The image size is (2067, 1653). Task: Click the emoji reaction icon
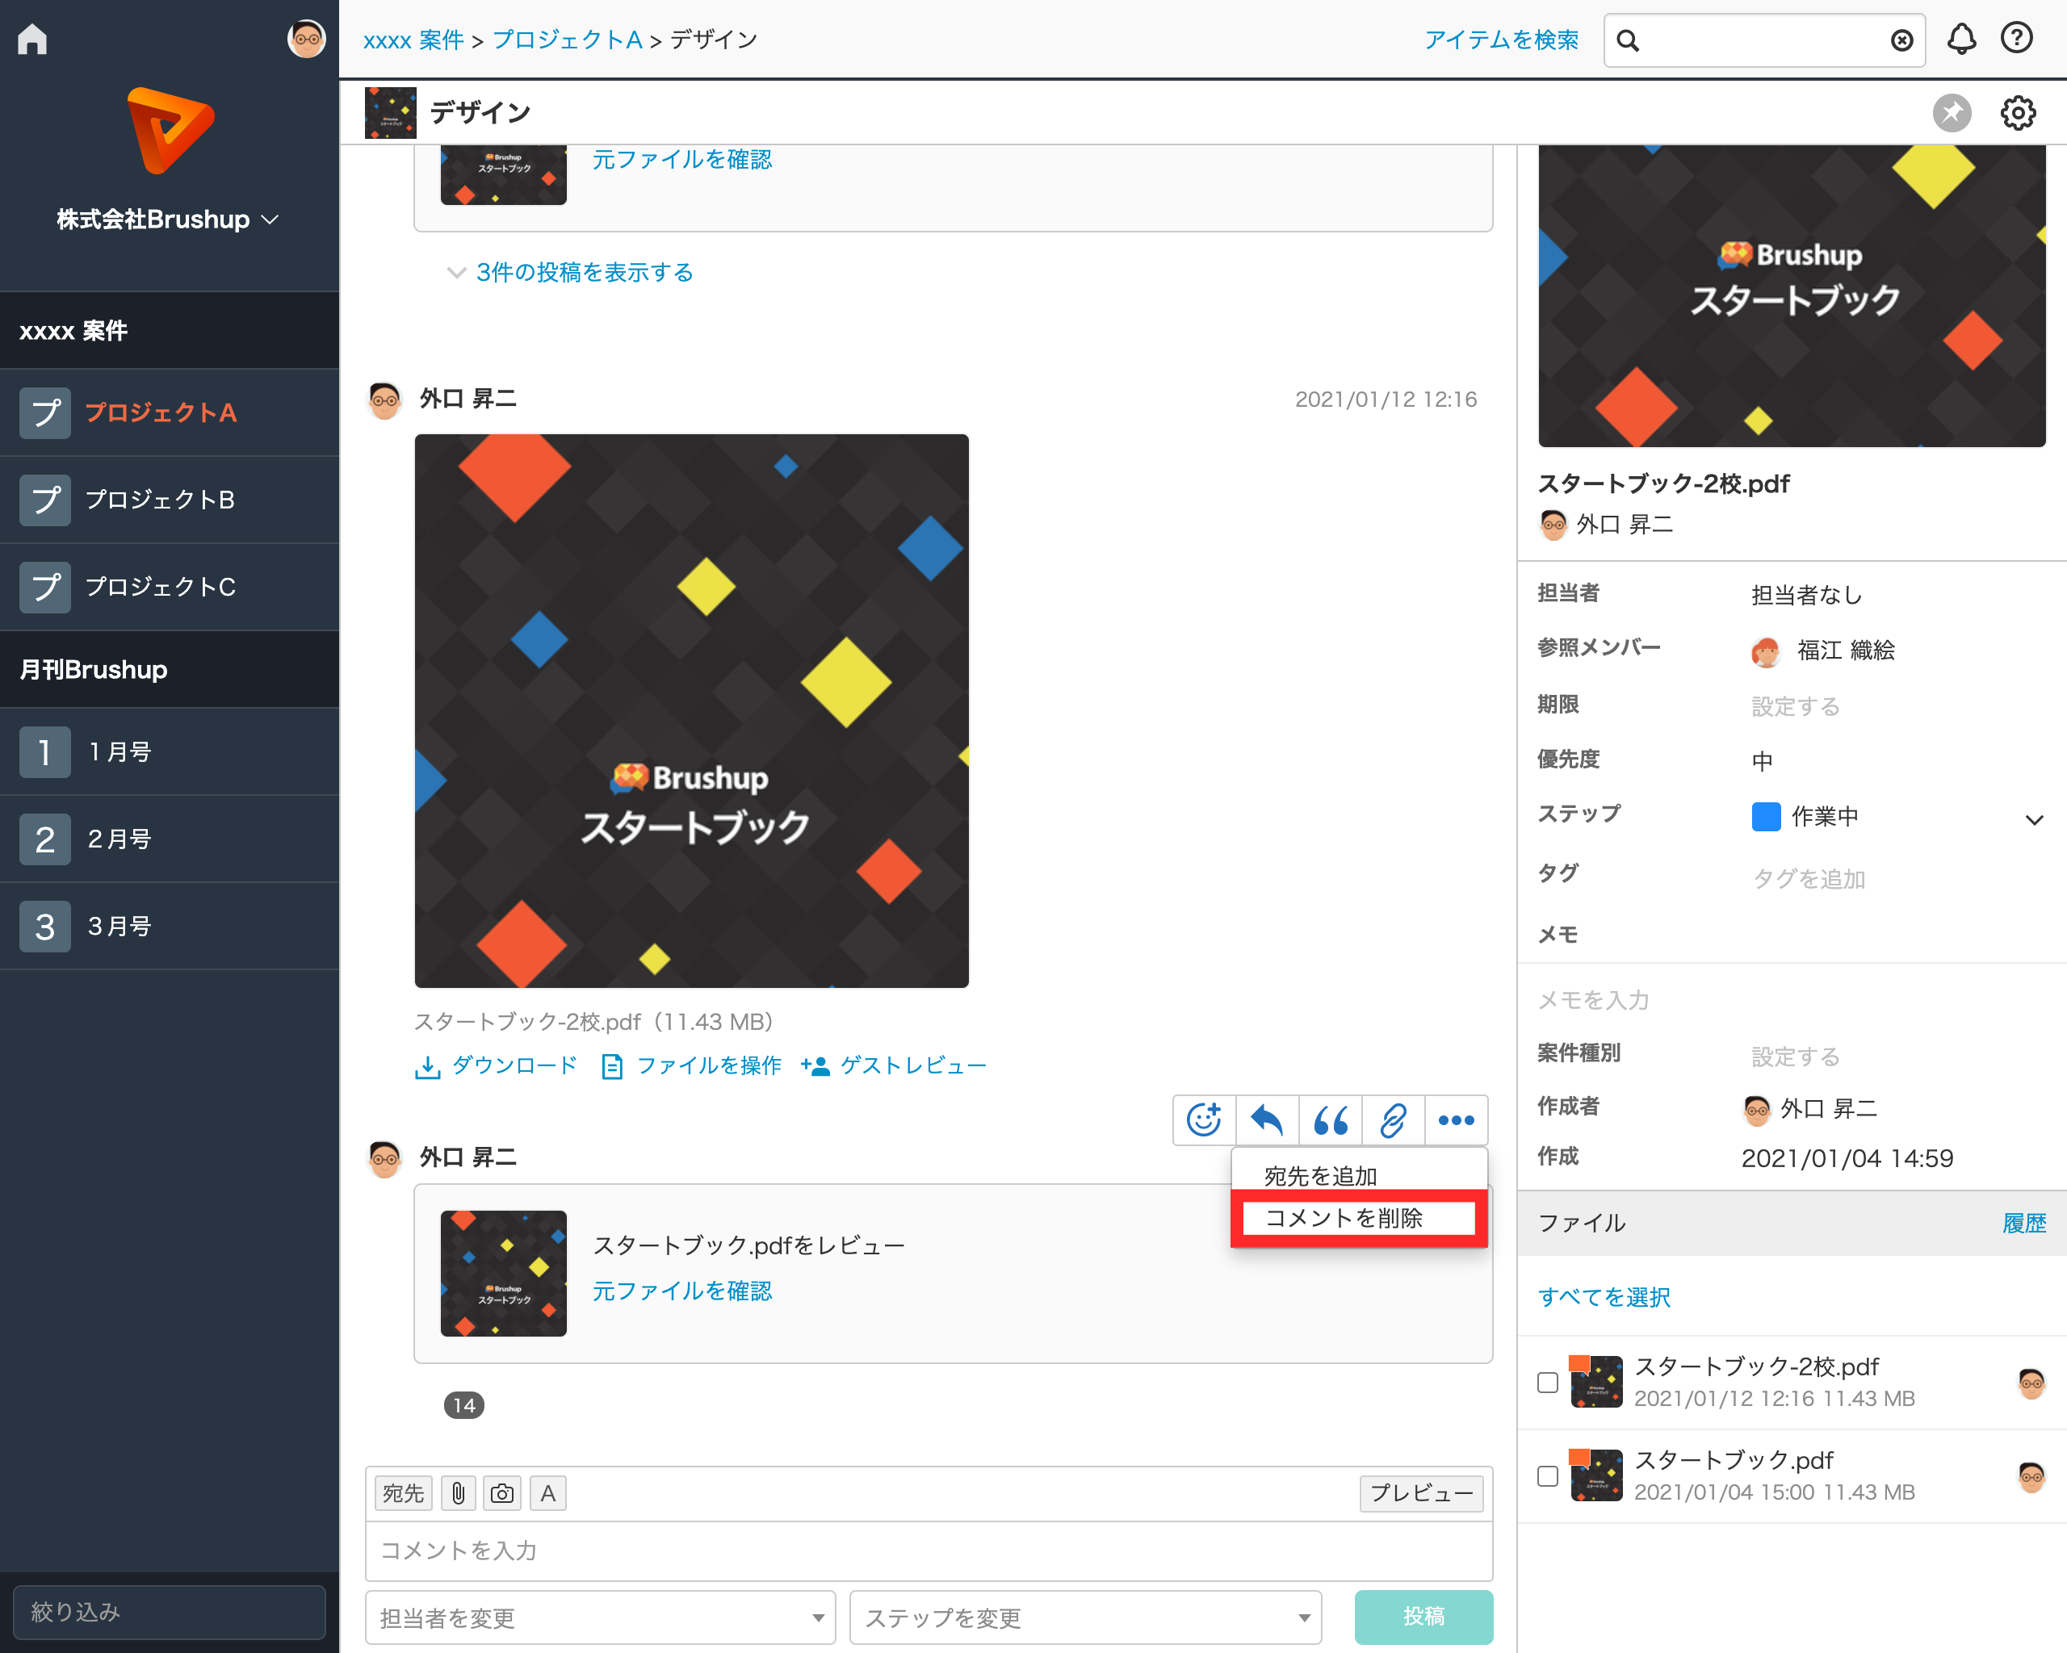pos(1204,1119)
